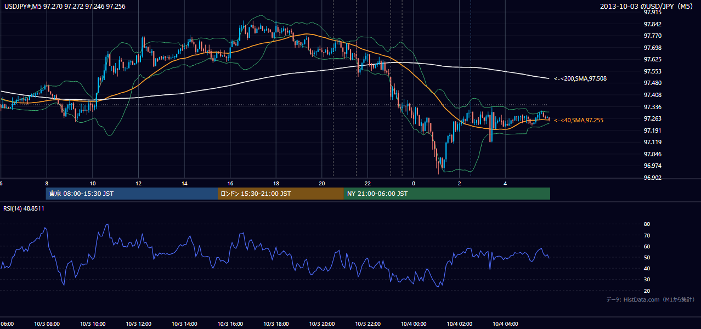
Task: Click the NY session bar 21:00-06:00 JST
Action: pos(447,194)
